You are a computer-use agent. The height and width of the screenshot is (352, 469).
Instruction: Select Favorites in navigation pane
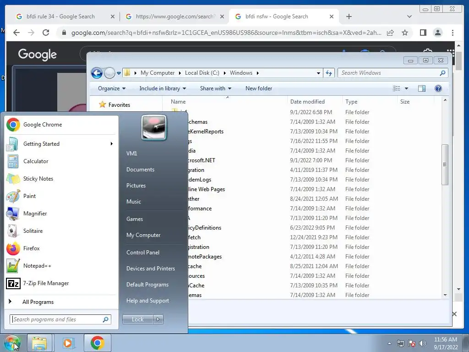[x=119, y=105]
